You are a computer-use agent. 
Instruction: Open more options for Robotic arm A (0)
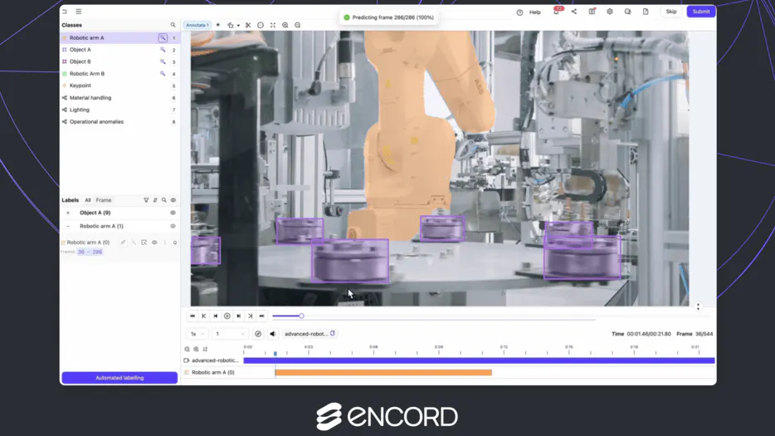point(164,242)
